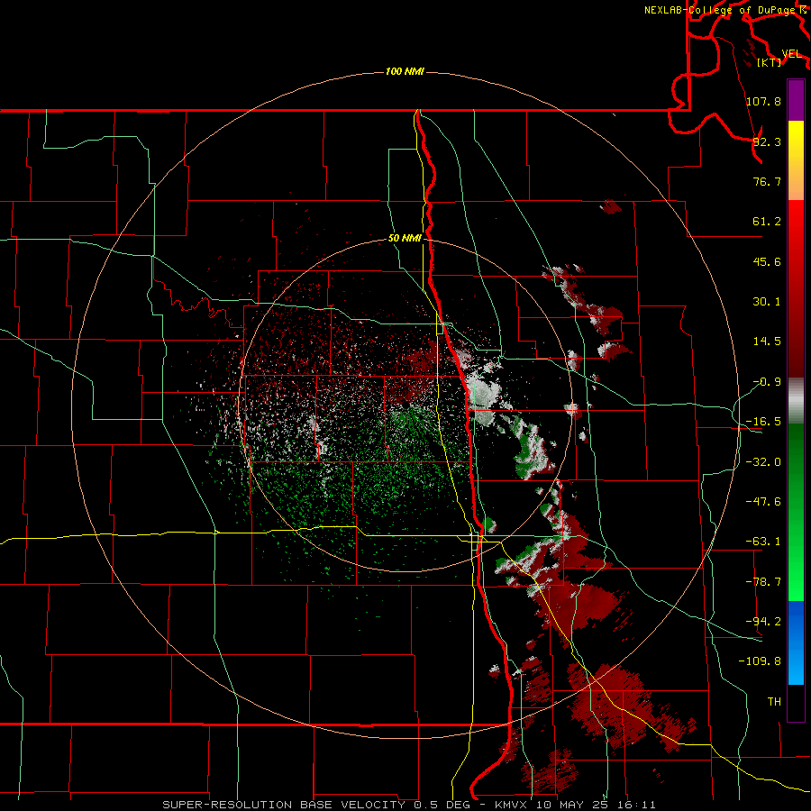The image size is (811, 811).
Task: Click the -16.5 velocity scale value
Action: tap(763, 422)
